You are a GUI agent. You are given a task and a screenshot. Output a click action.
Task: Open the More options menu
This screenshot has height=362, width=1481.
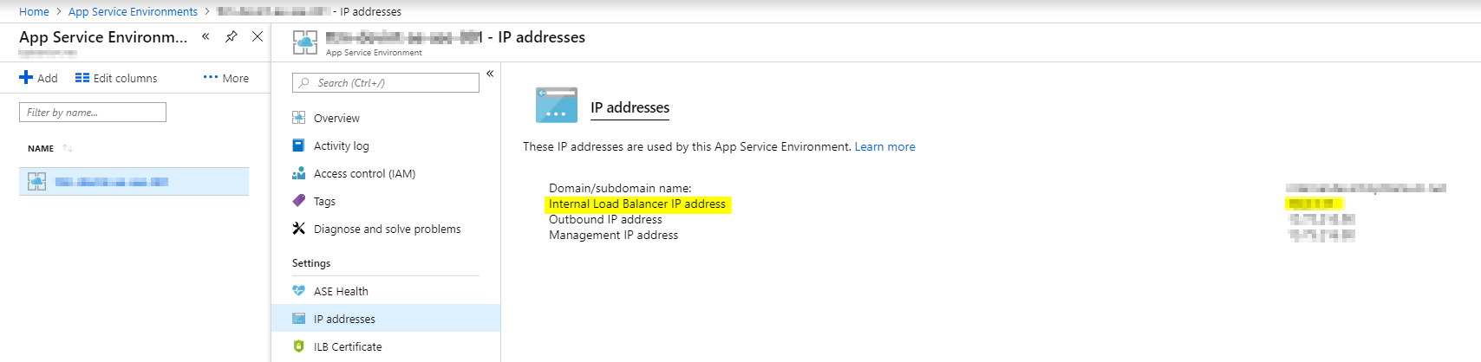pos(226,78)
